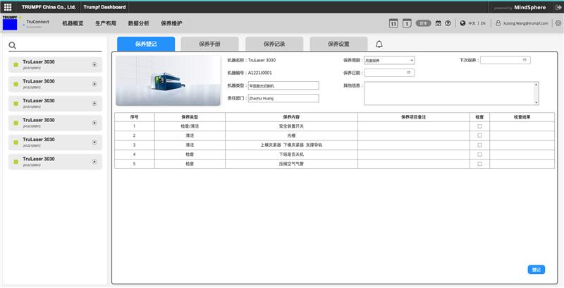
Task: Click the blue 登记 button
Action: [x=536, y=269]
